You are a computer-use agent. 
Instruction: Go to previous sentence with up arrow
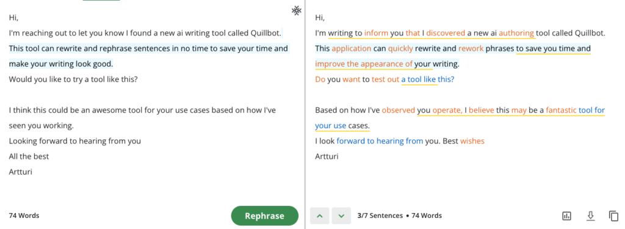pyautogui.click(x=320, y=216)
